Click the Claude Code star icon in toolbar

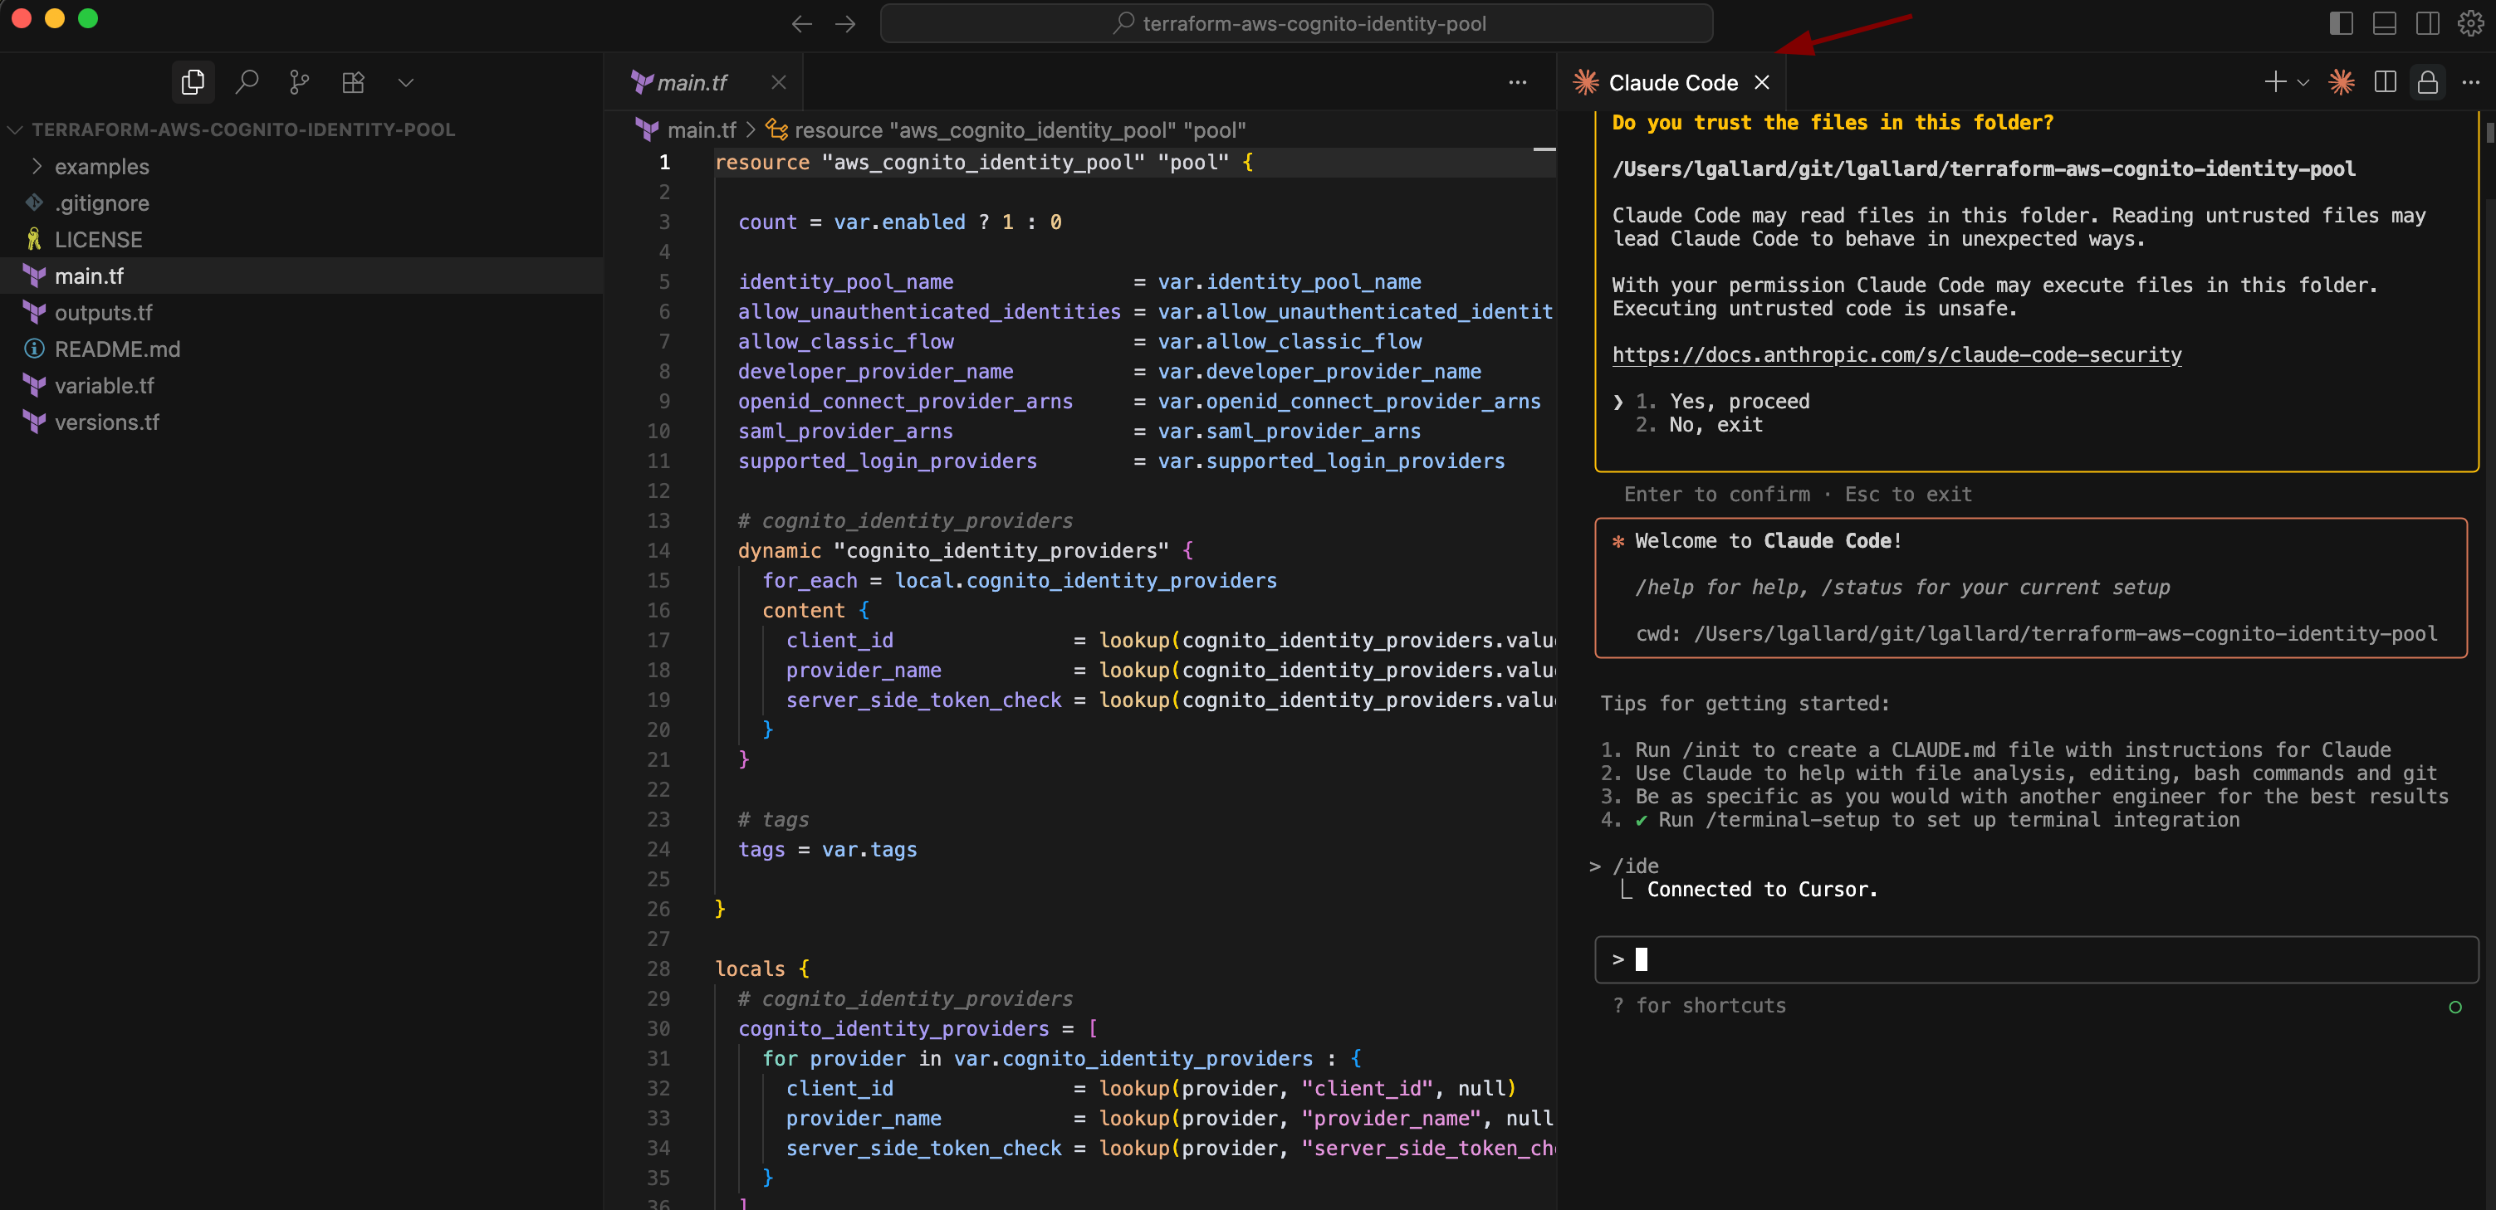point(2341,82)
